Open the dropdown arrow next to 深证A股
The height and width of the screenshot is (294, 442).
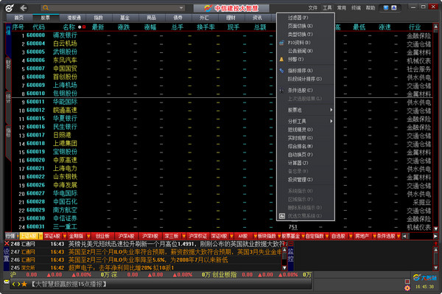[65, 236]
